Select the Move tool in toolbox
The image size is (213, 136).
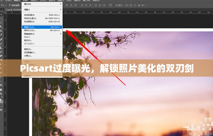pos(1,14)
